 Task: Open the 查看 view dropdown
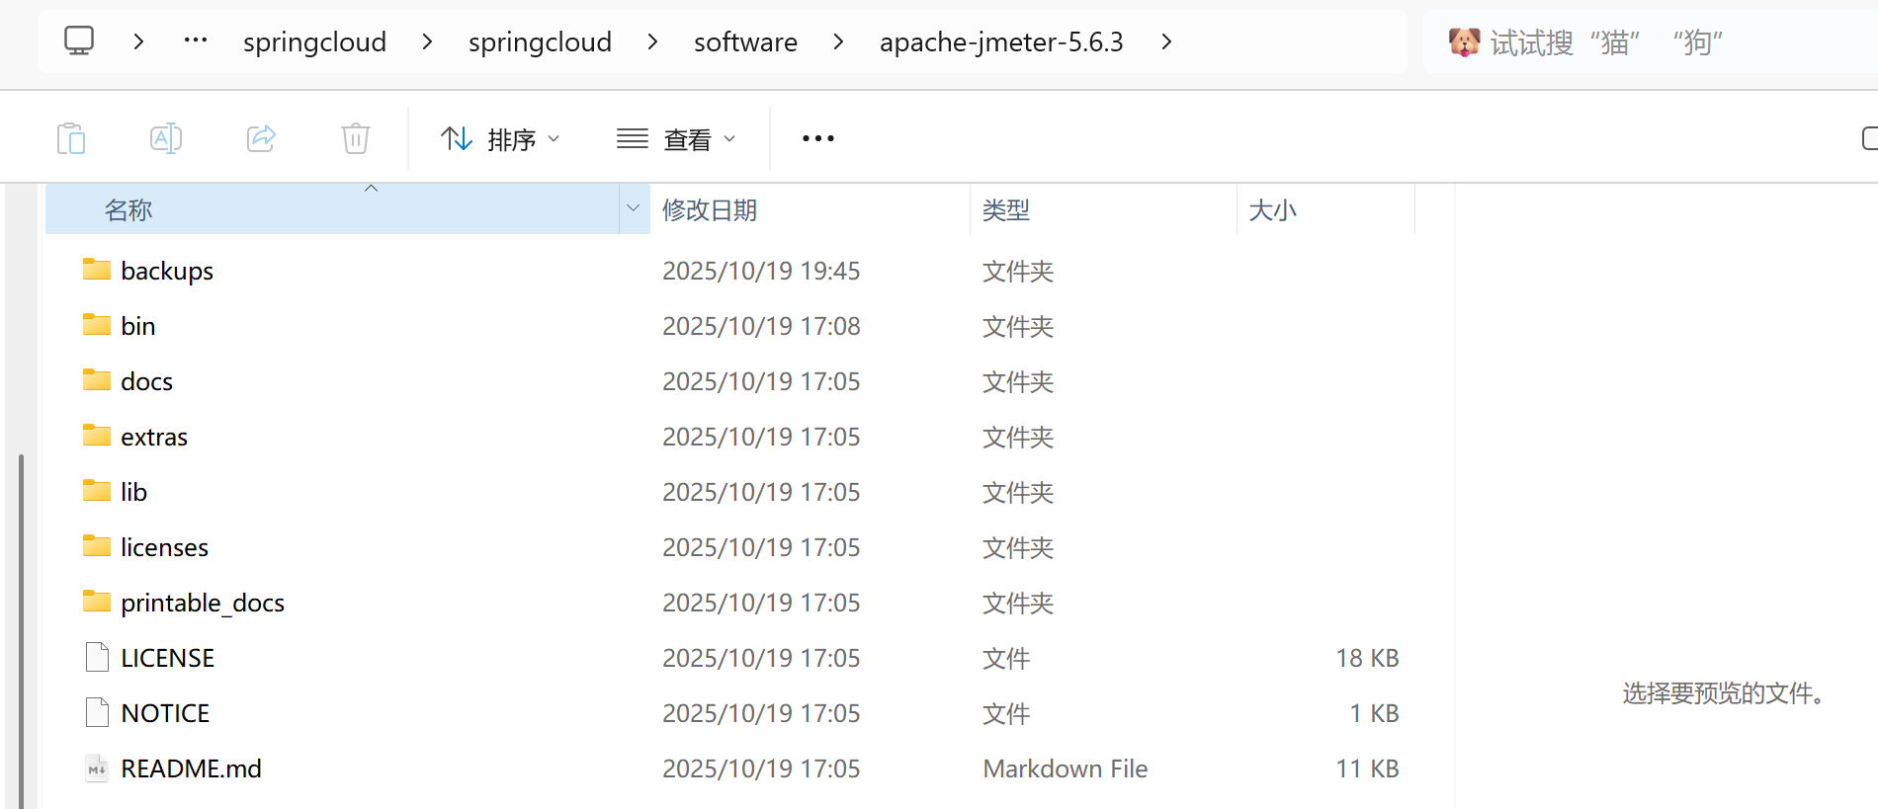[676, 138]
